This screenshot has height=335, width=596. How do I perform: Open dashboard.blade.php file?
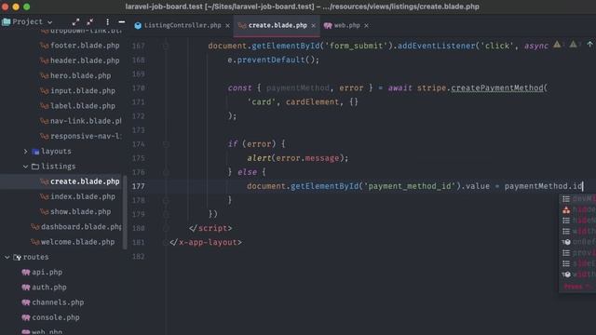click(81, 227)
